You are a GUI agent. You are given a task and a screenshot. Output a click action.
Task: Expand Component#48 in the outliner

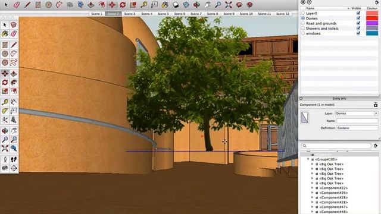click(x=313, y=212)
